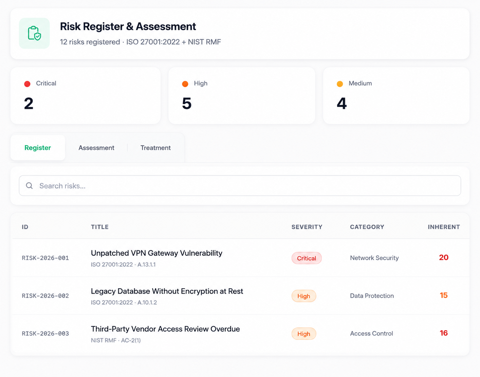Sort by the CATEGORY column header
The image size is (480, 377).
(x=367, y=227)
